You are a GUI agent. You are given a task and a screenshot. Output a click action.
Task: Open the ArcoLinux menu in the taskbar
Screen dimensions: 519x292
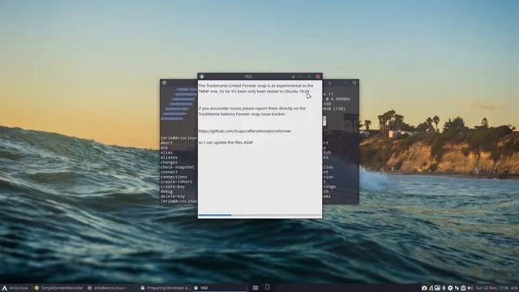(15, 288)
